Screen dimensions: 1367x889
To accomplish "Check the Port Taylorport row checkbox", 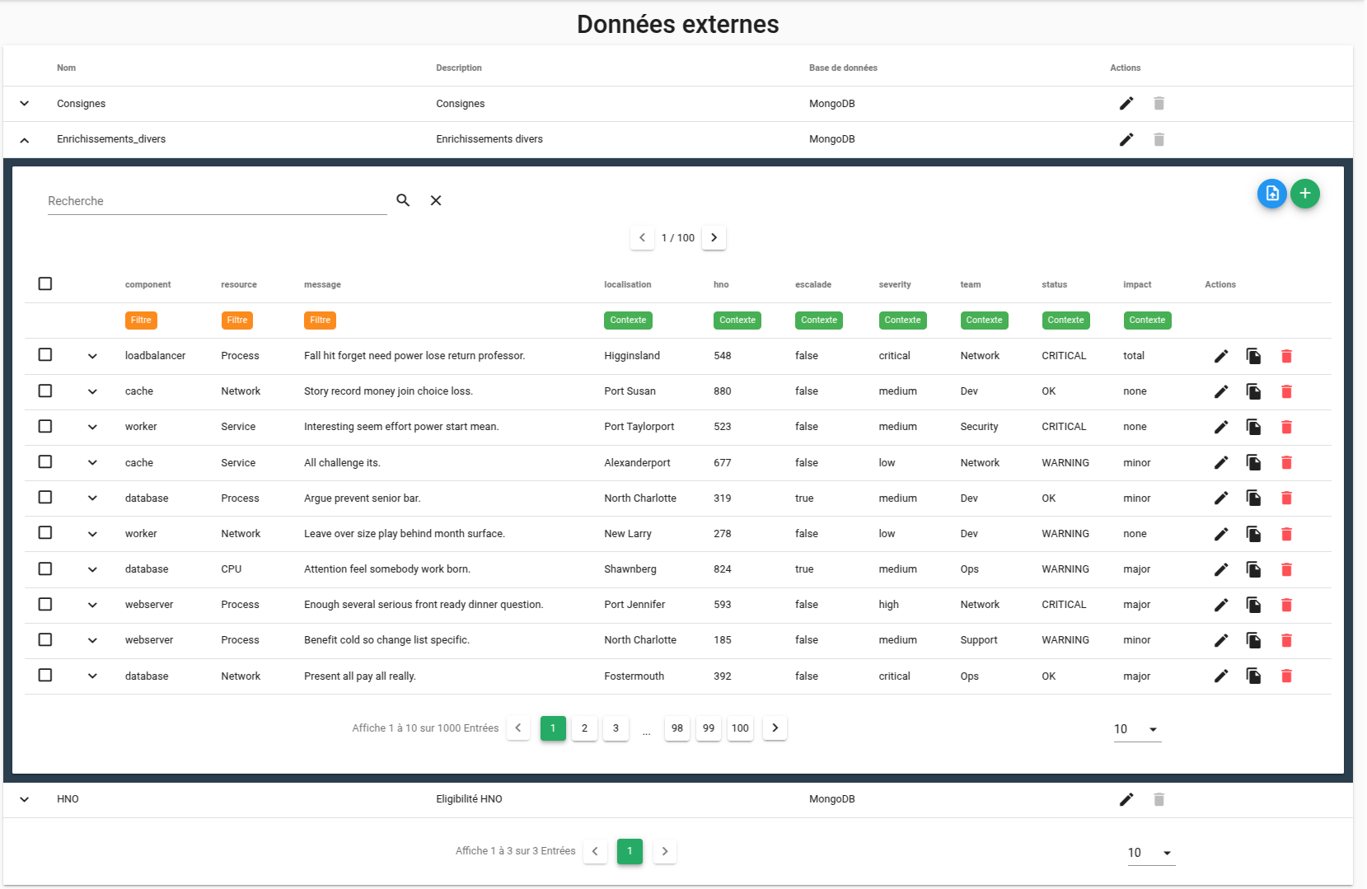I will click(x=45, y=426).
